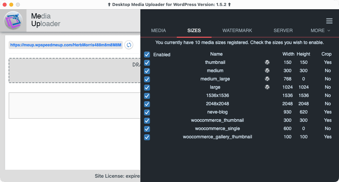Click the Crop column header
The width and height of the screenshot is (339, 182).
coord(326,54)
